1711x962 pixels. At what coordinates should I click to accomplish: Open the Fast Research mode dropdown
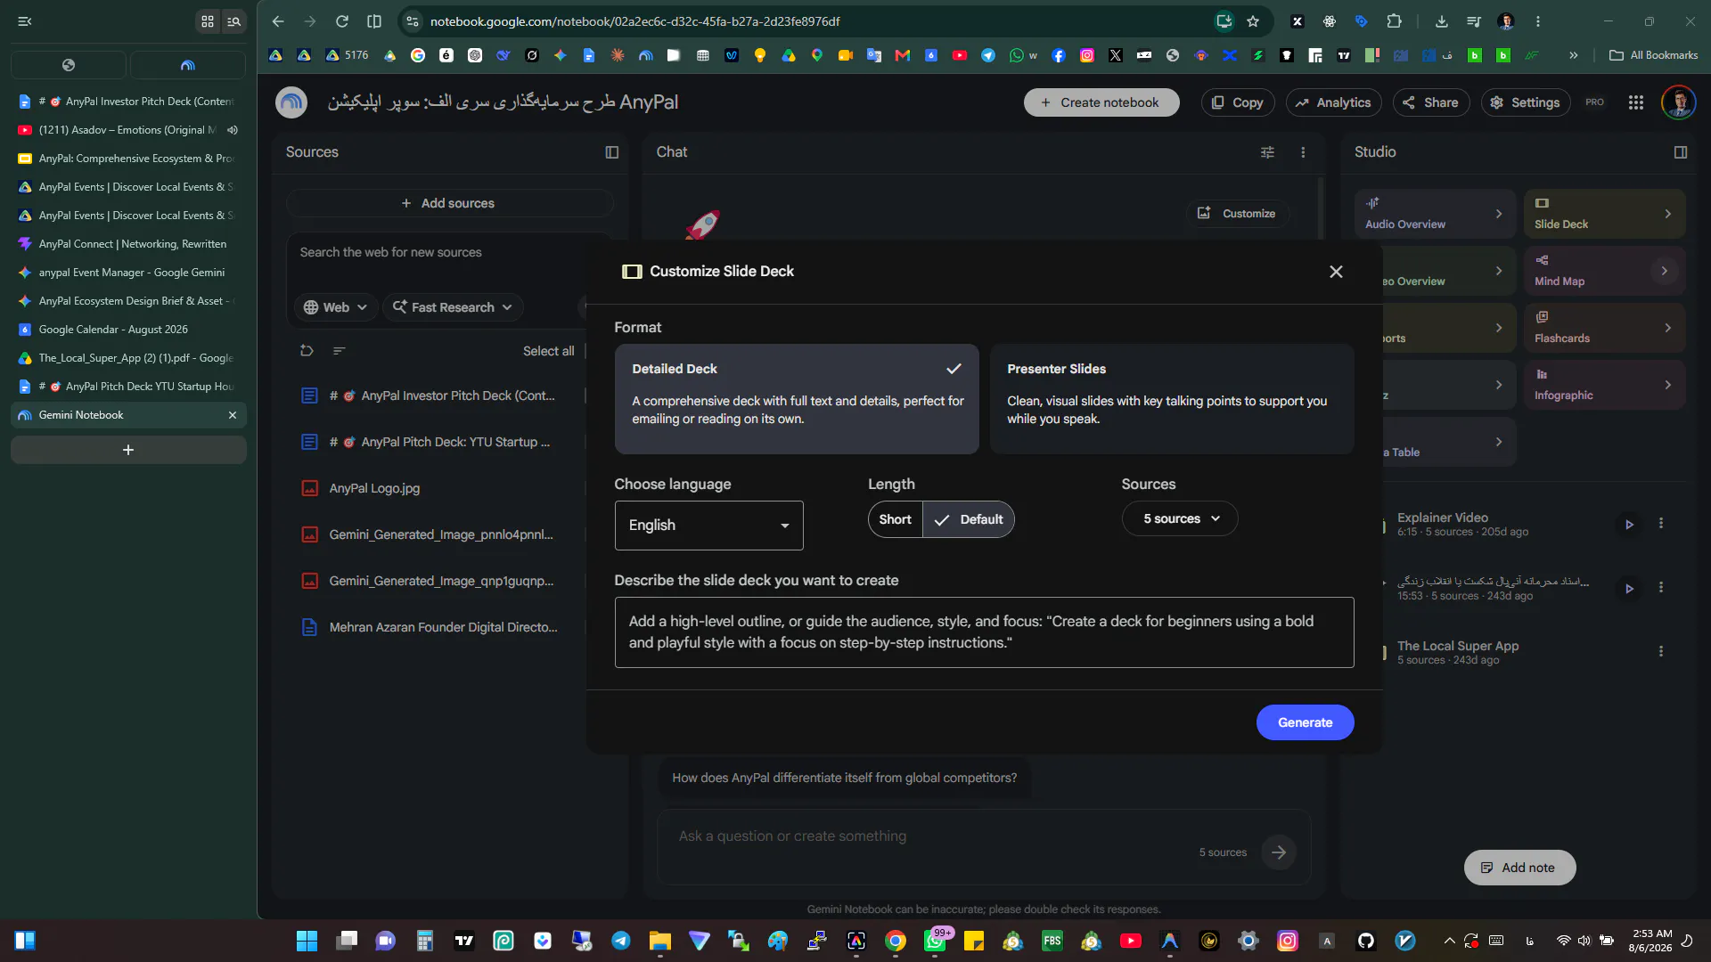pos(453,307)
